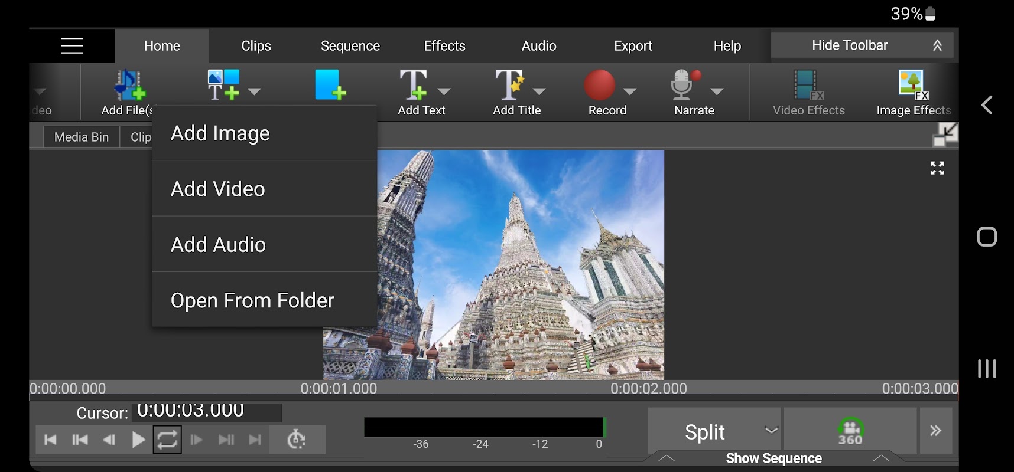Tap Android recent apps button
The width and height of the screenshot is (1014, 472).
pos(987,369)
